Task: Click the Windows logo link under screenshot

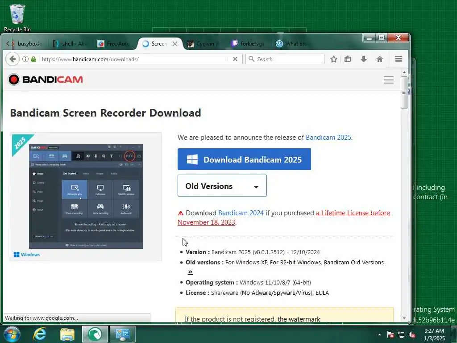Action: tap(27, 255)
